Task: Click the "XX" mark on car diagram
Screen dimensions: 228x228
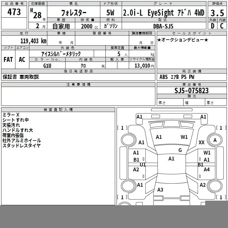Action: pyautogui.click(x=201, y=142)
